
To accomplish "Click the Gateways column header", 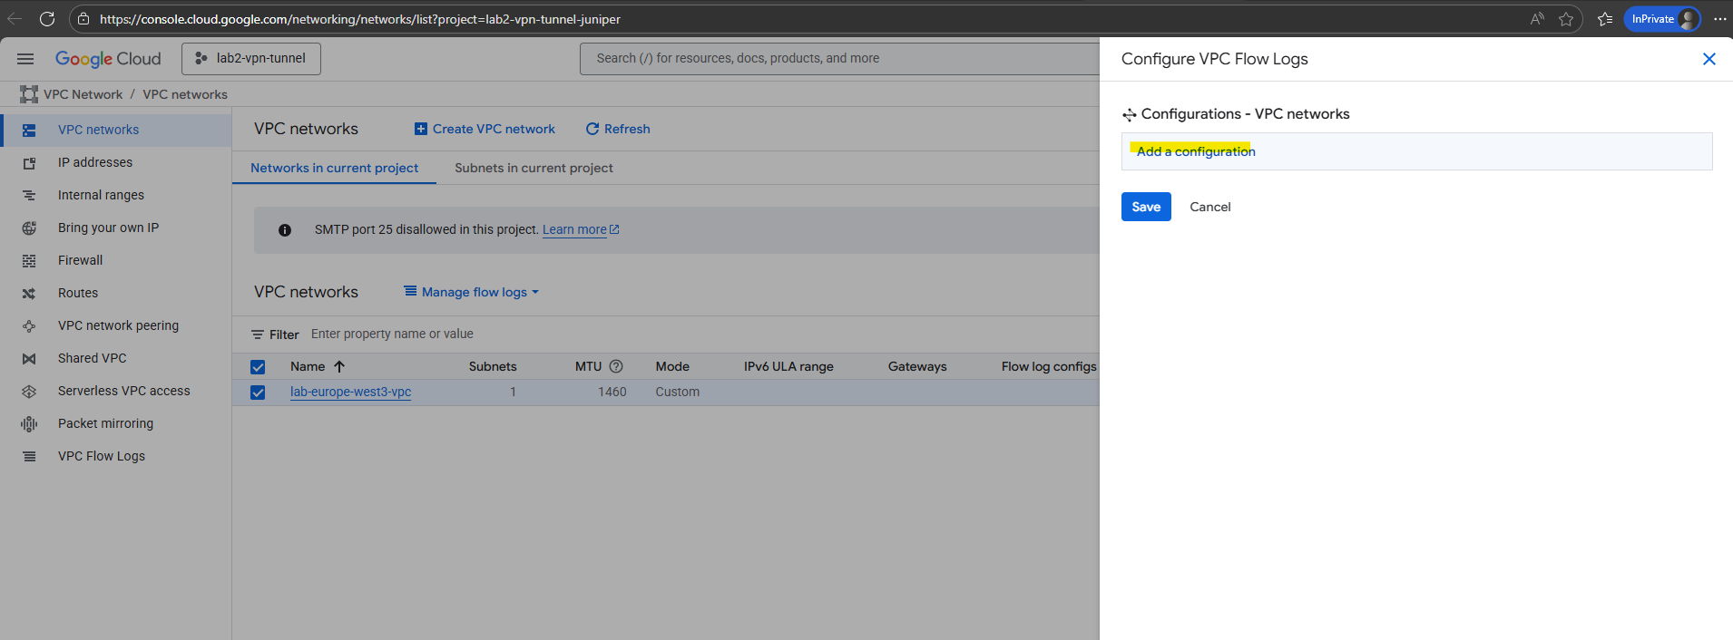I will 917,366.
